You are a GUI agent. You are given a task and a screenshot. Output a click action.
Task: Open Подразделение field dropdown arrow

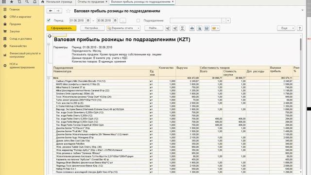coord(228,20)
